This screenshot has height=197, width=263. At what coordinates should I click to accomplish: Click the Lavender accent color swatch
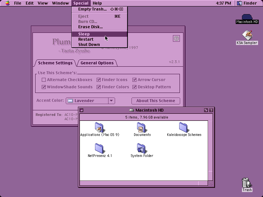tap(70, 101)
